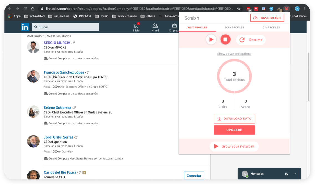Open Carlos del Rio Faura's profile link
The height and width of the screenshot is (185, 315).
coord(60,172)
